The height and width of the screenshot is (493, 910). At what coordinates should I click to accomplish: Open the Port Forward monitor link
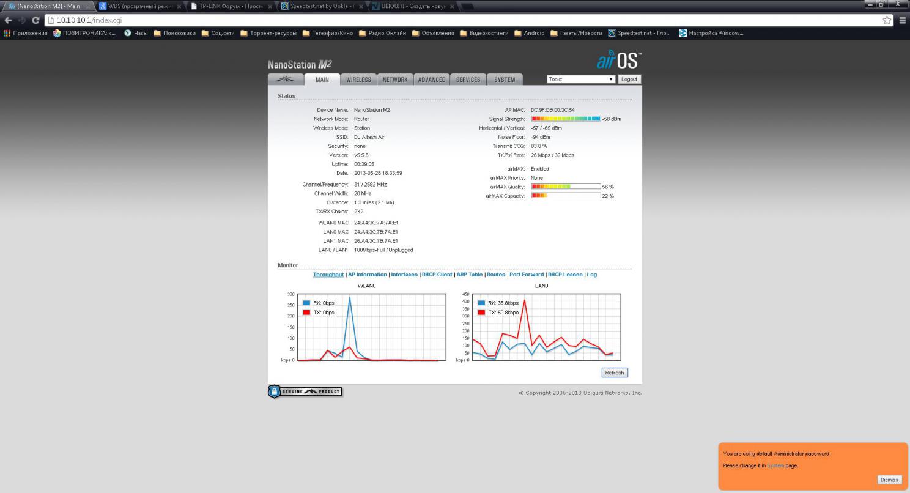(x=527, y=275)
